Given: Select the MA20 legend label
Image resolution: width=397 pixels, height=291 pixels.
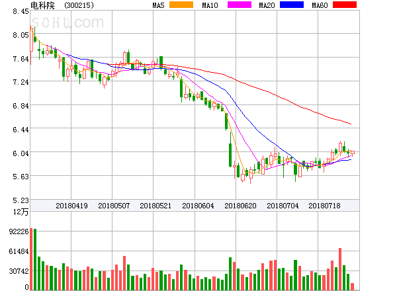Looking at the screenshot, I should click(267, 5).
